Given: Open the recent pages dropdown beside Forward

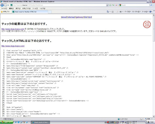Looking at the screenshot, I should point(8,5).
